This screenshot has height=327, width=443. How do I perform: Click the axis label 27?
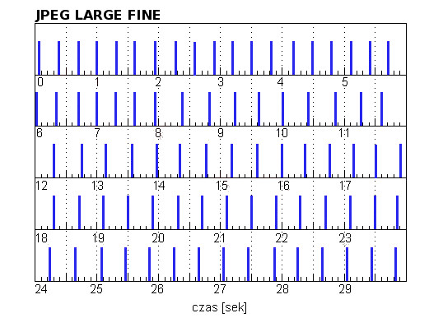click(x=220, y=289)
